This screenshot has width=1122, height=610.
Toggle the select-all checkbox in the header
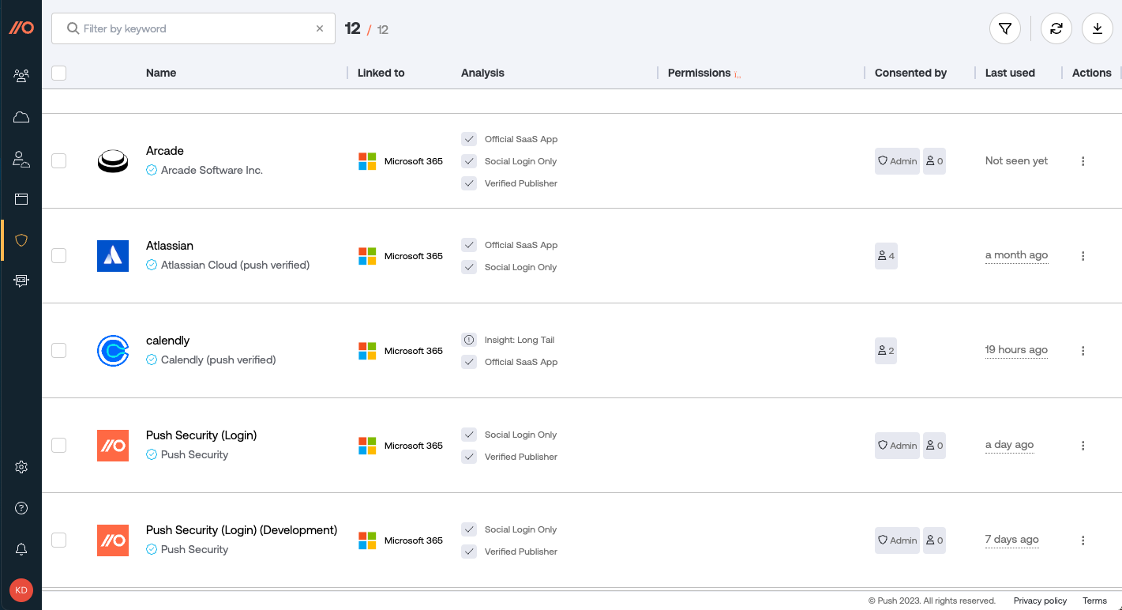pyautogui.click(x=58, y=72)
